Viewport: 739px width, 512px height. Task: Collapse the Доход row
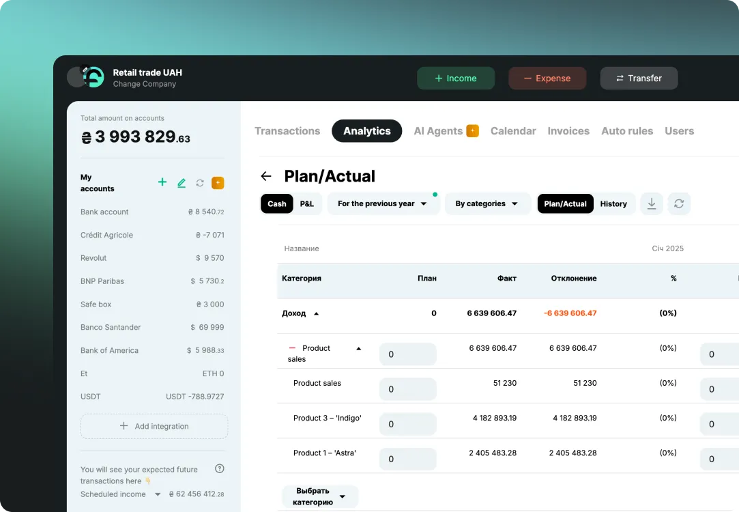click(x=316, y=313)
